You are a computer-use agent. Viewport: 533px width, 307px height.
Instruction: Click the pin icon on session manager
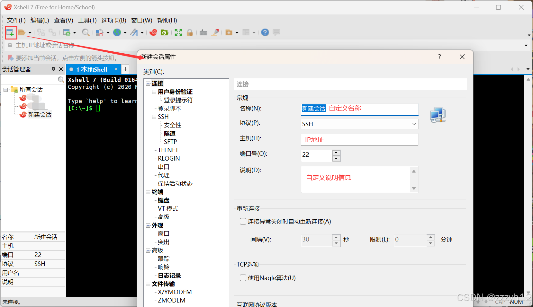[53, 69]
